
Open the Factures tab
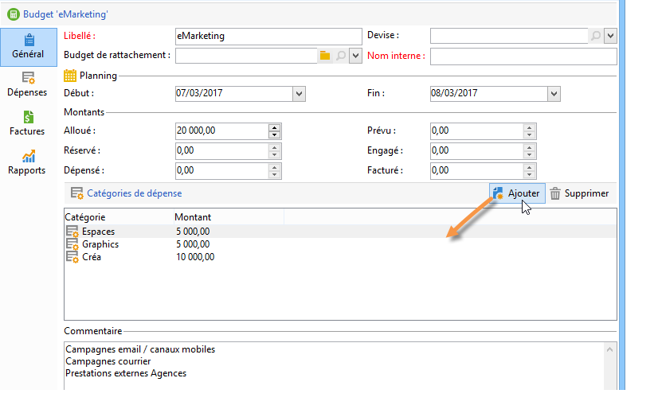[x=27, y=123]
